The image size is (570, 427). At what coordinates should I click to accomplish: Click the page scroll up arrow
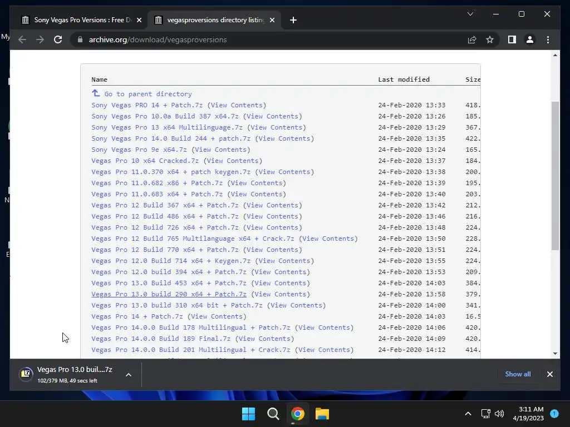tap(555, 55)
